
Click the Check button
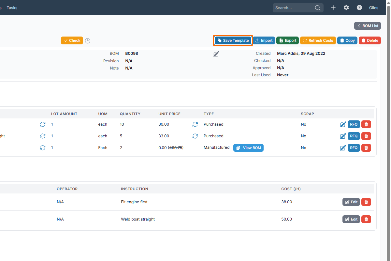[72, 40]
